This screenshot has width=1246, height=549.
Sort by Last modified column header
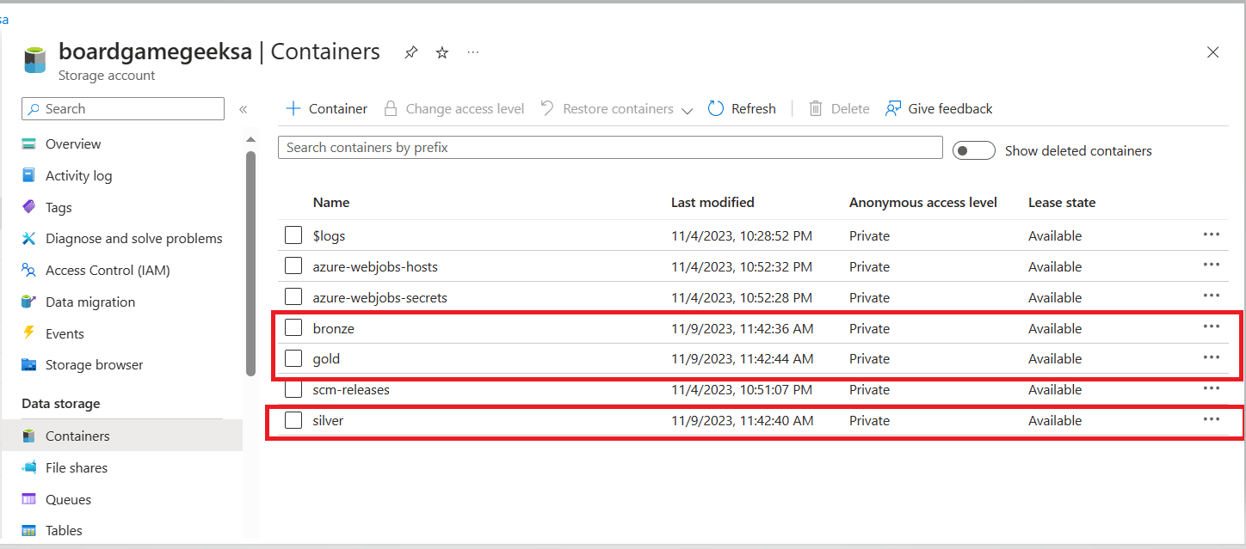click(712, 203)
